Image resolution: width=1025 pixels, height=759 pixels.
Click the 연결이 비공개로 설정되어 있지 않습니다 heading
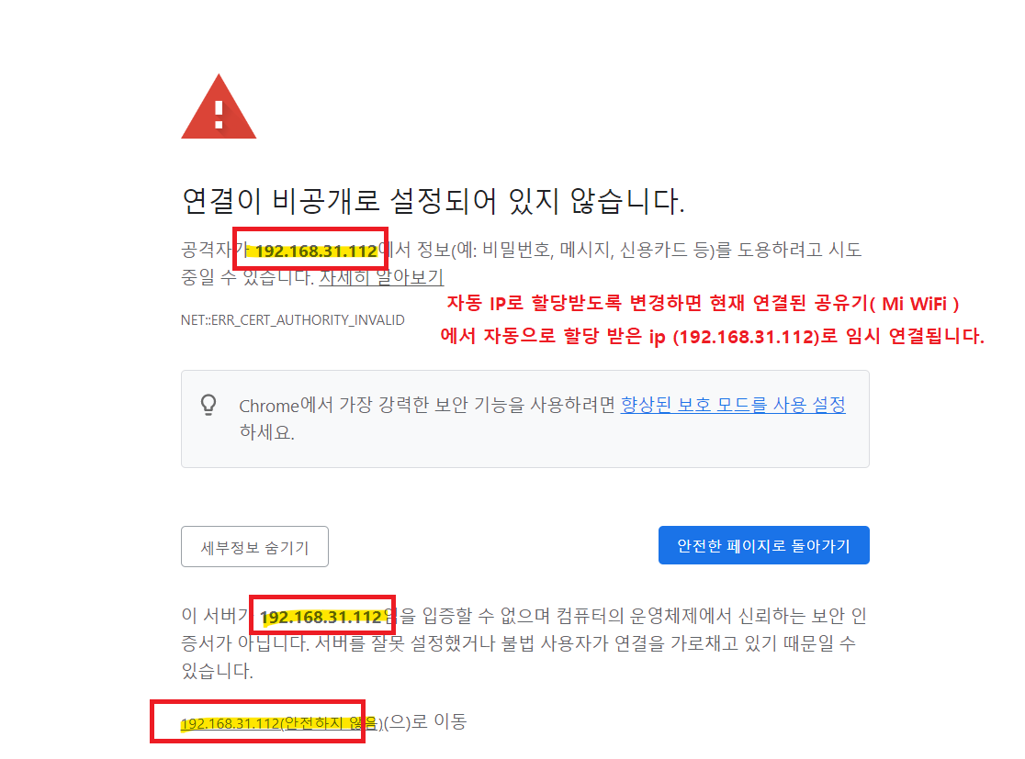(x=433, y=200)
